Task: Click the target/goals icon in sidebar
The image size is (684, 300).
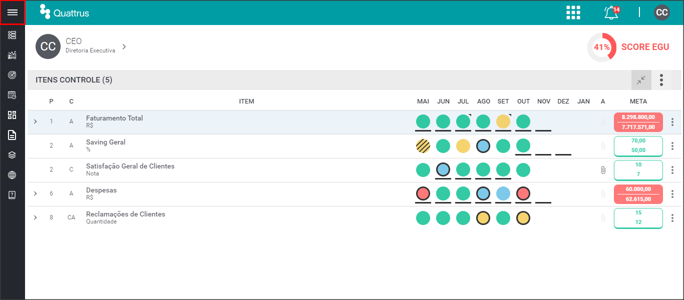Action: 13,75
